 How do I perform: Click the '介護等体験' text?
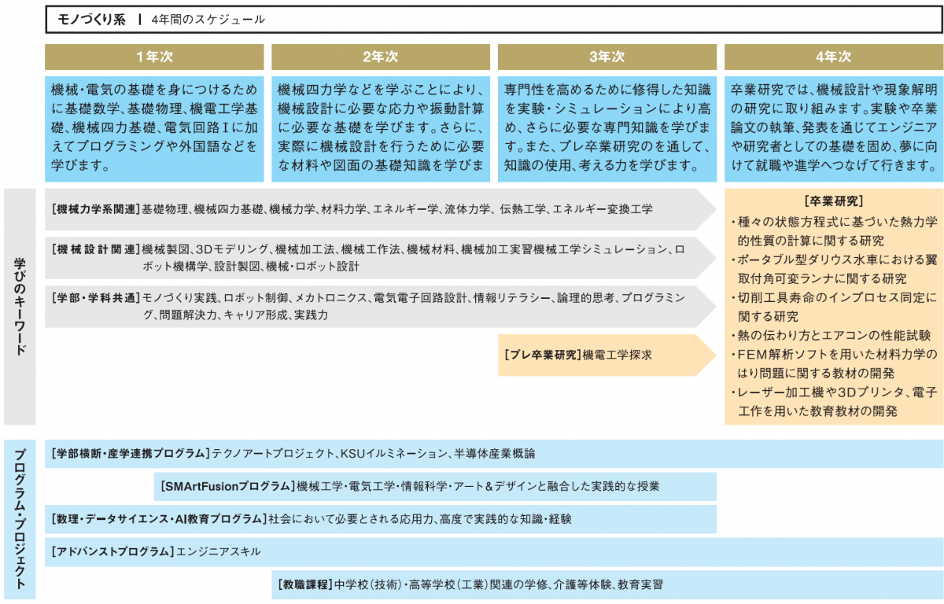[583, 584]
